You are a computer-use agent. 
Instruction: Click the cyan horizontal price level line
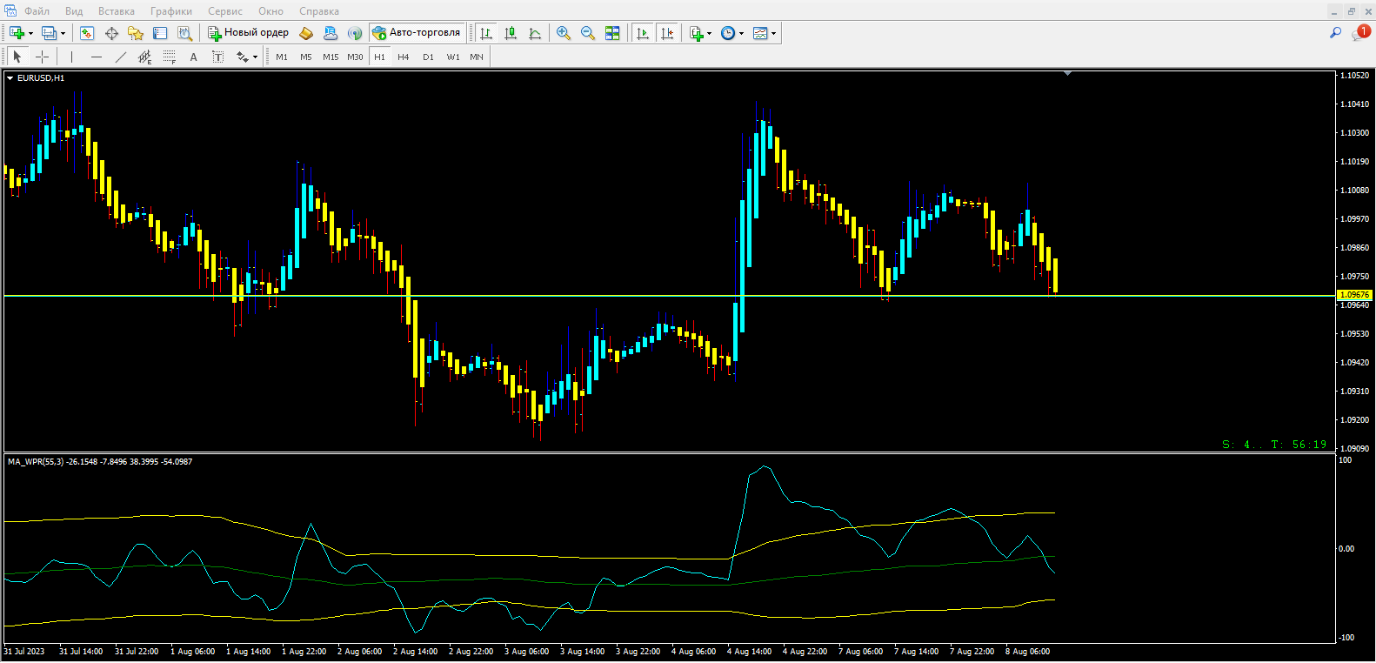[670, 296]
